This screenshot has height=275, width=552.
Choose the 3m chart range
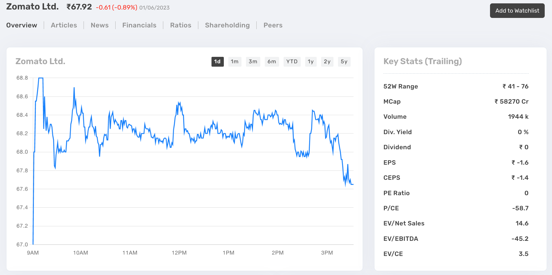point(253,62)
